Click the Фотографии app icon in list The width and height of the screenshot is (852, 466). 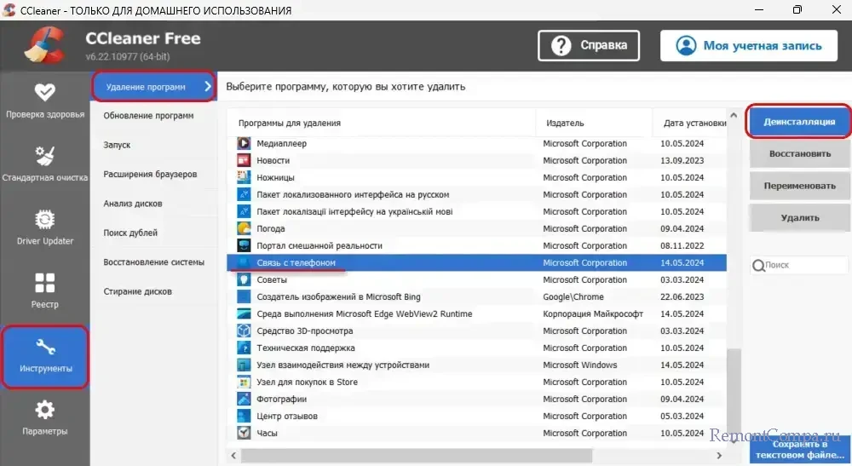click(244, 399)
